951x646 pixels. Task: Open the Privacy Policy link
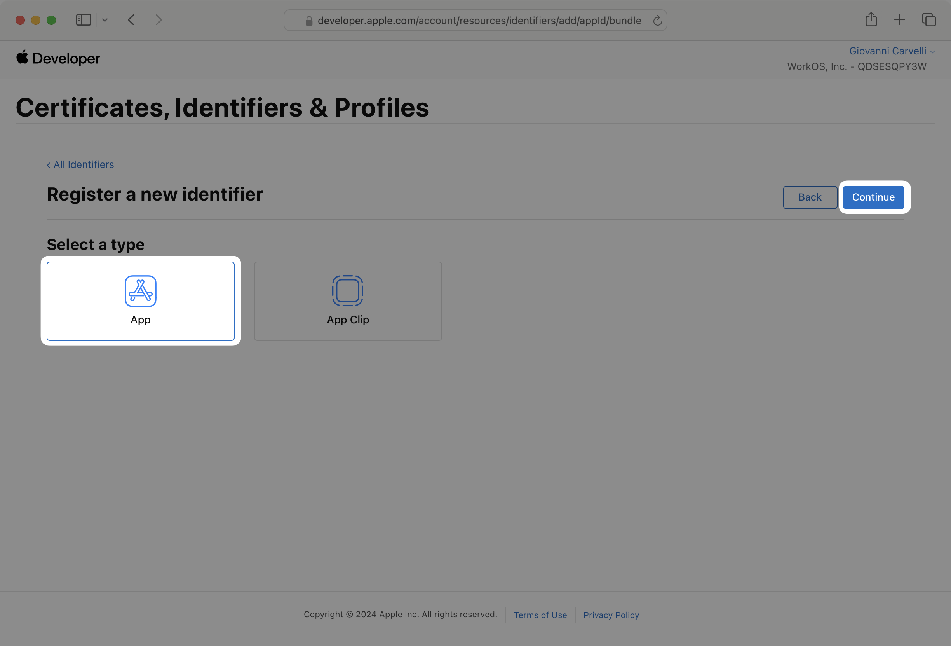611,615
